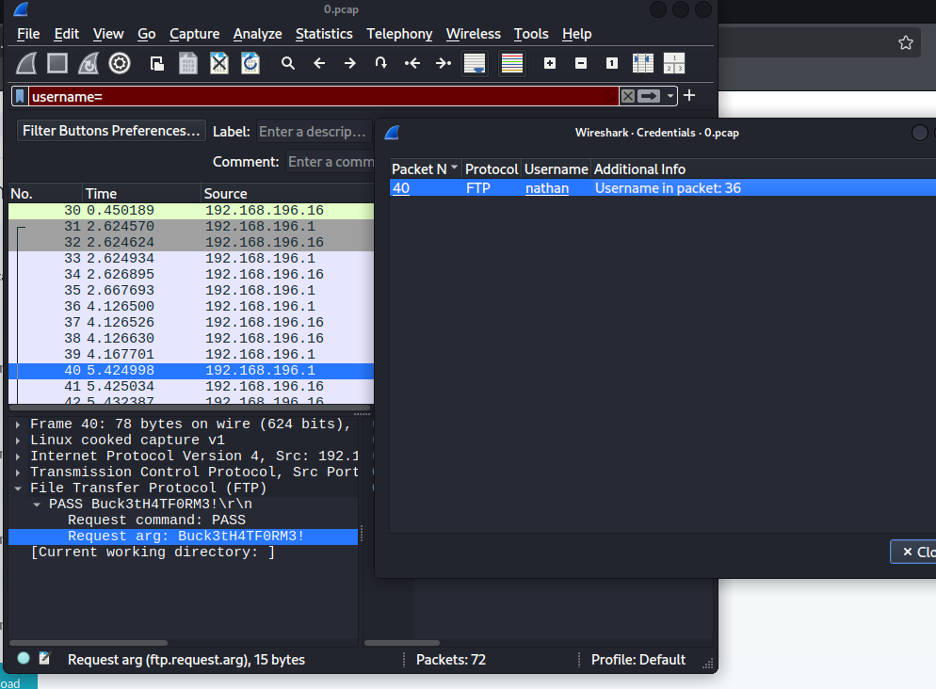
Task: Add a display filter button
Action: coord(689,95)
